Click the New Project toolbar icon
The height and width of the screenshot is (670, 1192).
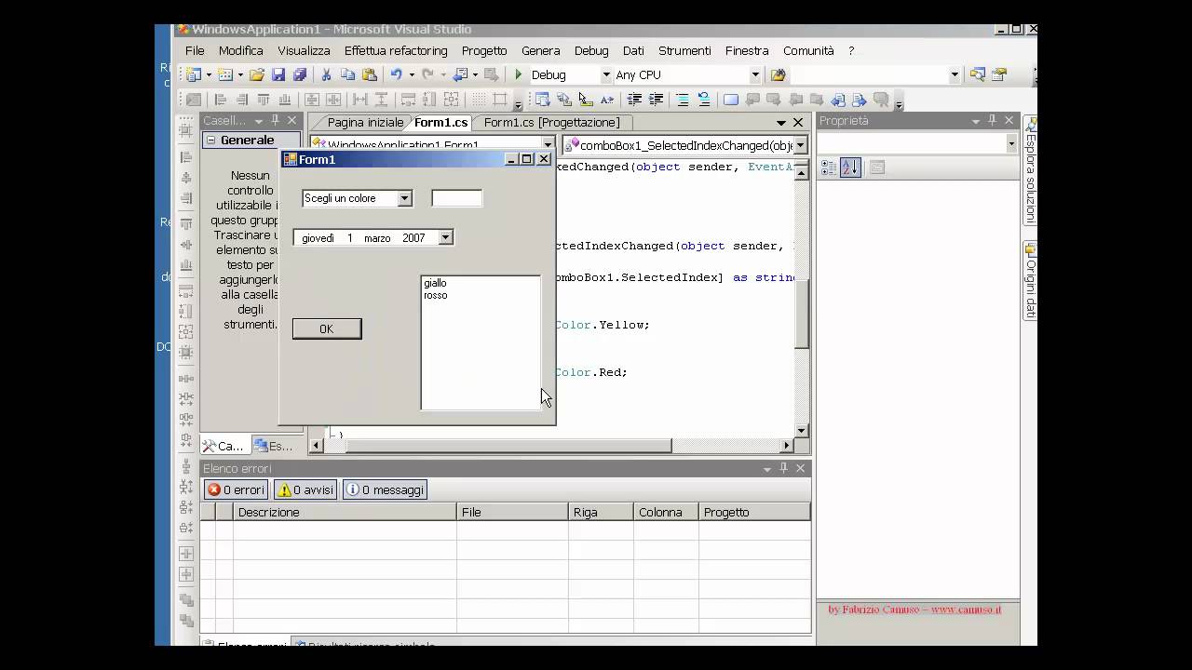pos(193,74)
